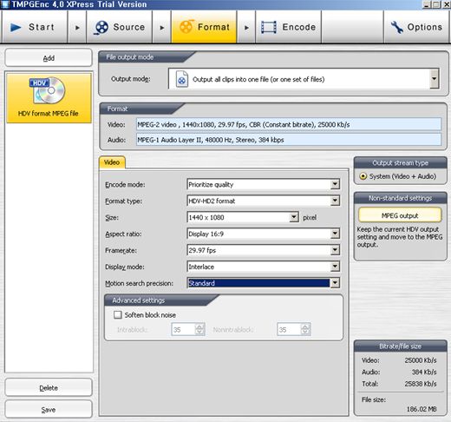Click the Intrablock value field

pos(184,329)
